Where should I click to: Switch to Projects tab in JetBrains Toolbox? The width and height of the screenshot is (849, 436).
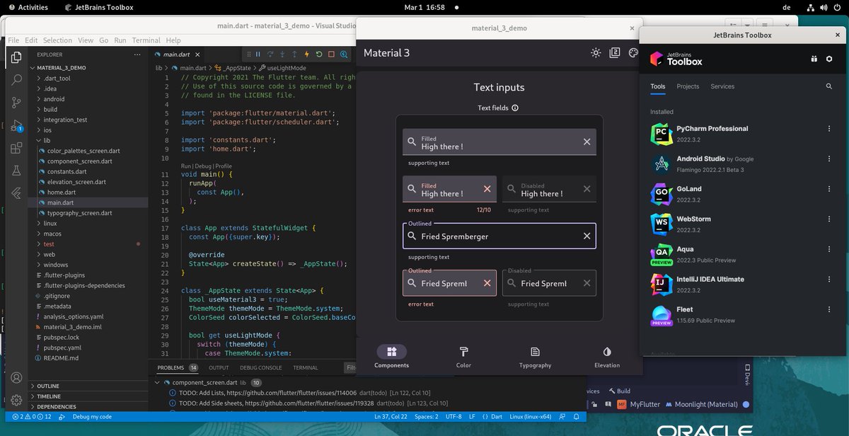pyautogui.click(x=688, y=86)
